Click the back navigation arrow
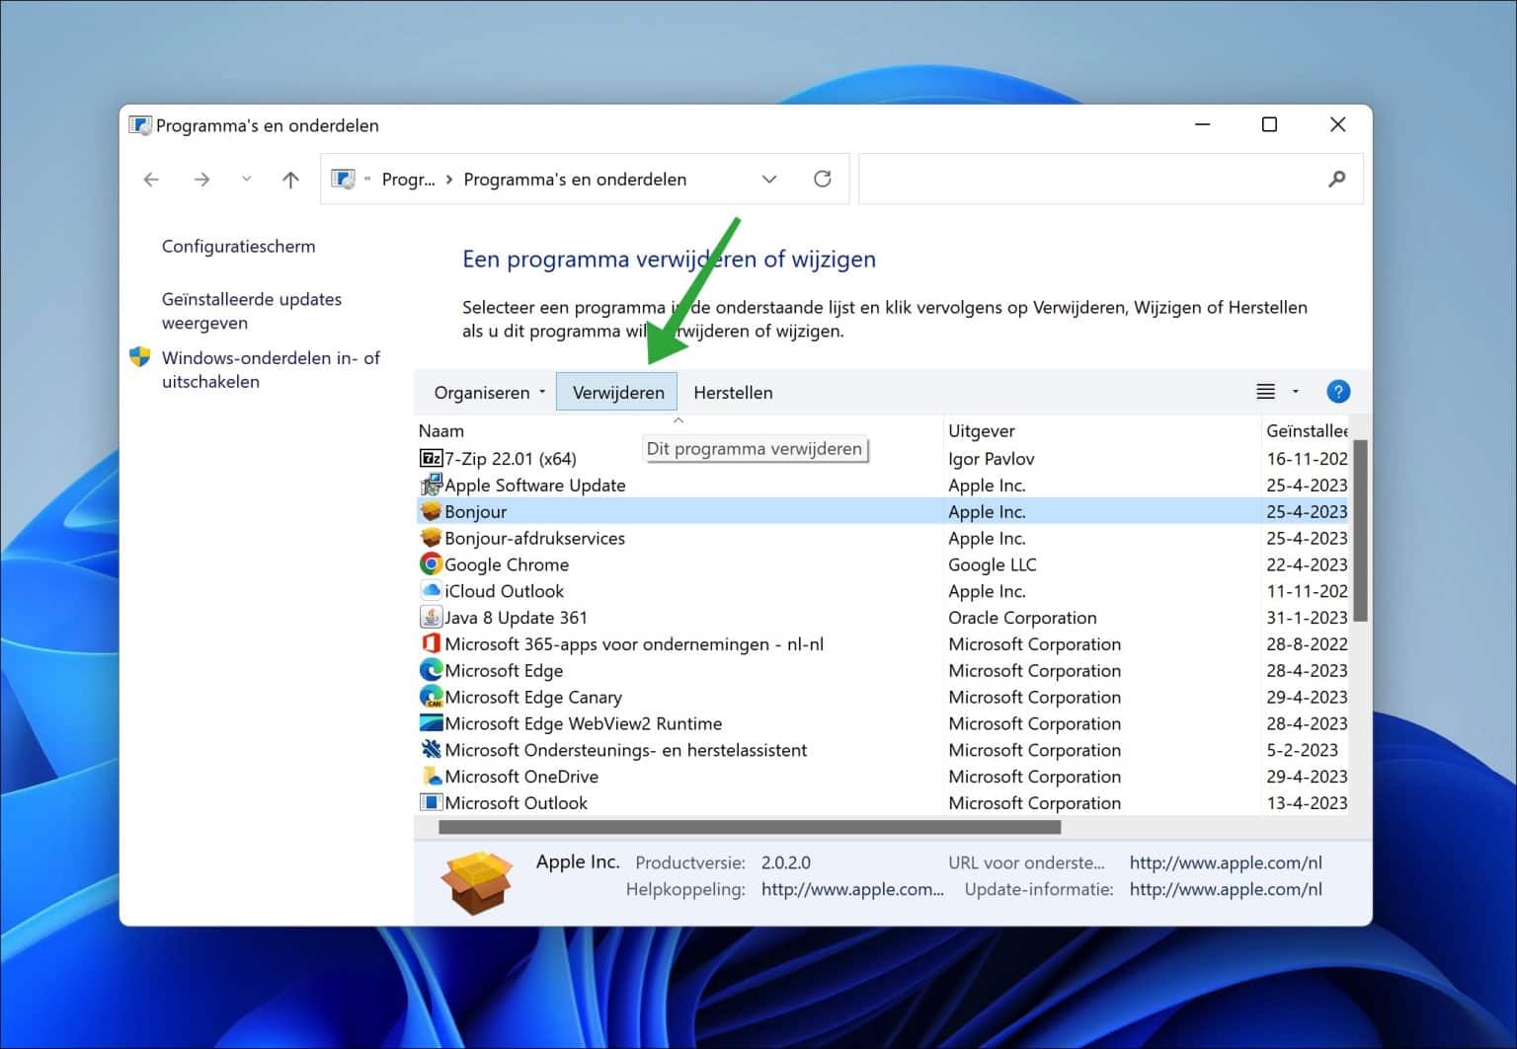1517x1049 pixels. click(150, 179)
